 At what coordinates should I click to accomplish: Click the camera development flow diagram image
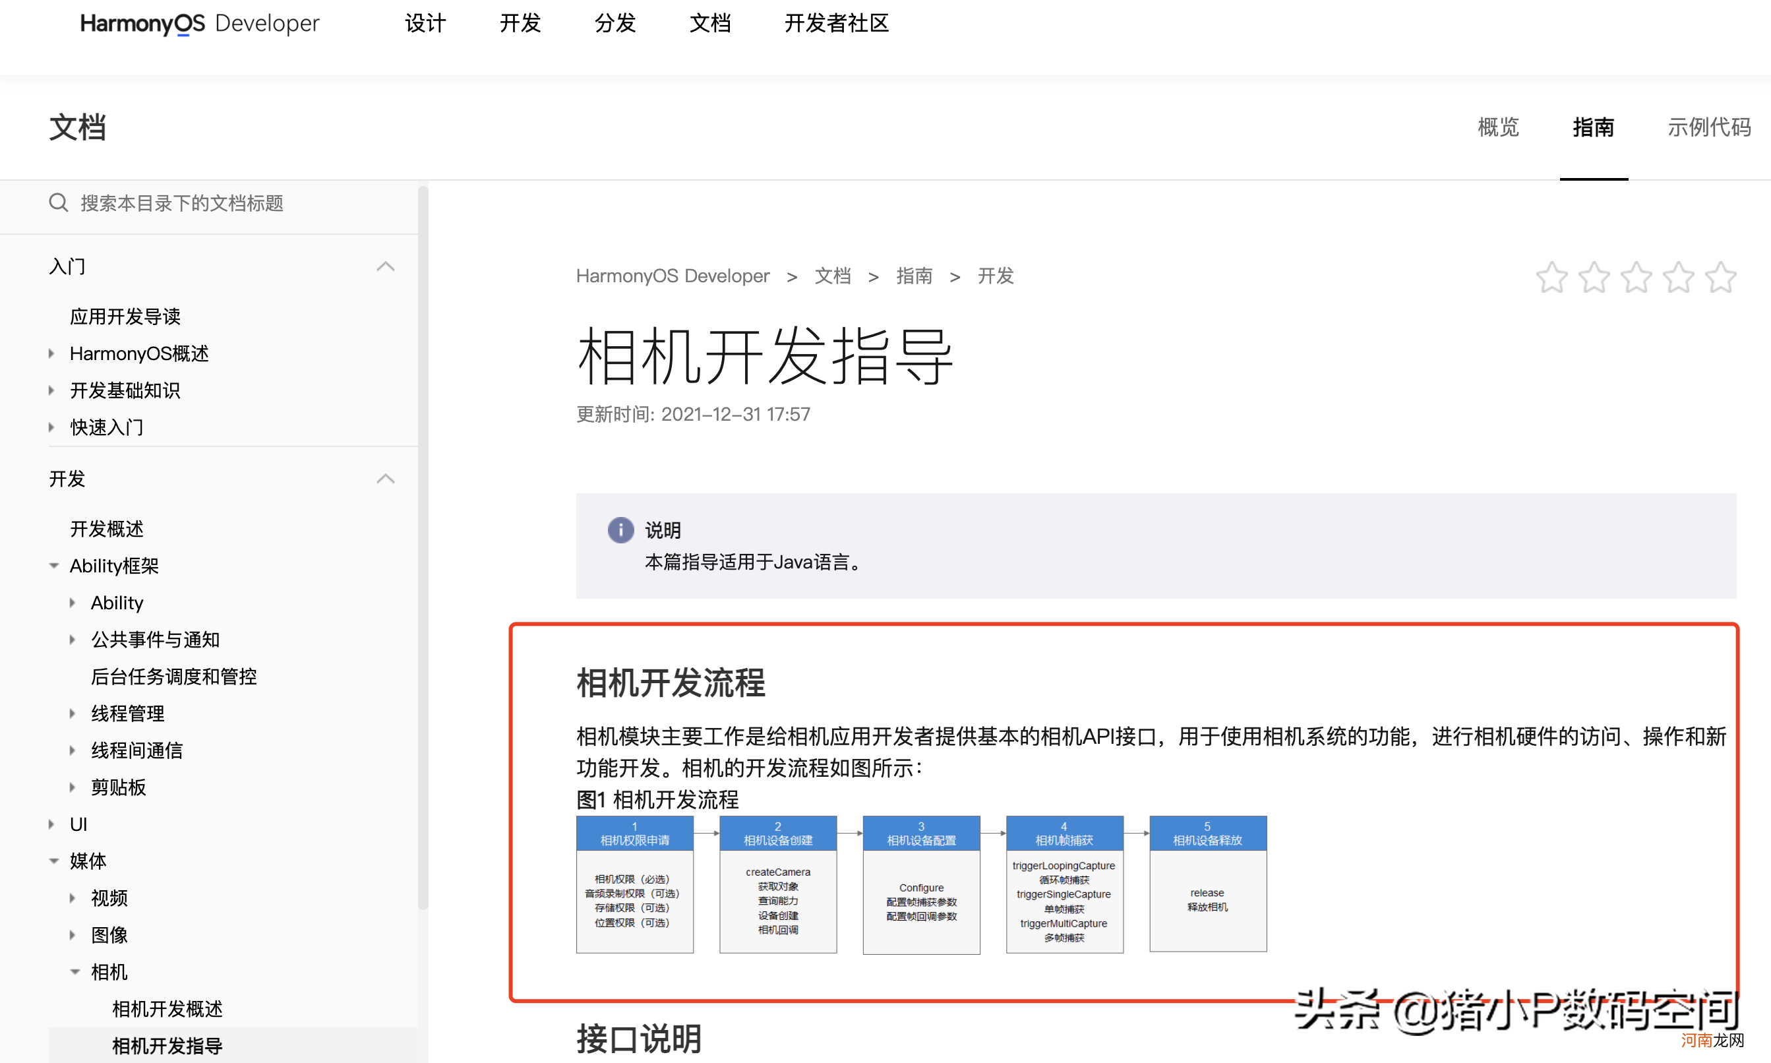pos(922,885)
